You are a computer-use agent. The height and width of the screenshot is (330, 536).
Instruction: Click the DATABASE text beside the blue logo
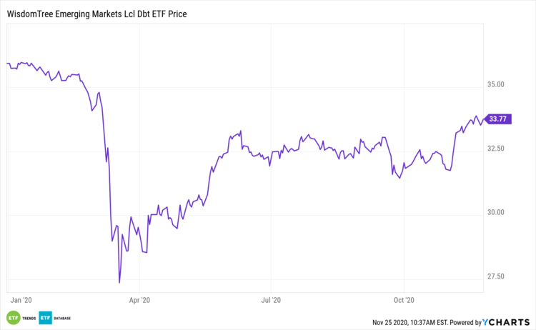pos(62,317)
